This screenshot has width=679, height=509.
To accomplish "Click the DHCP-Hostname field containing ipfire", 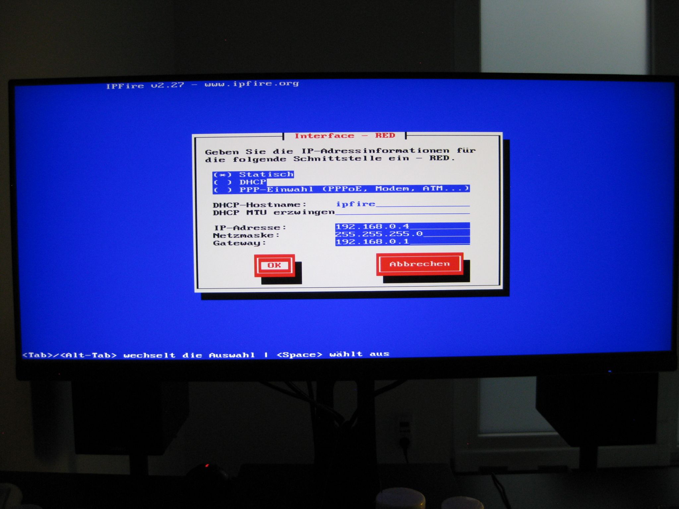I will tap(403, 203).
